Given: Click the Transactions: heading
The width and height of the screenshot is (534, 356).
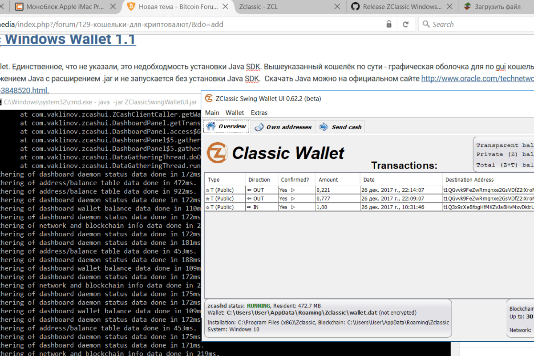Looking at the screenshot, I should point(405,166).
